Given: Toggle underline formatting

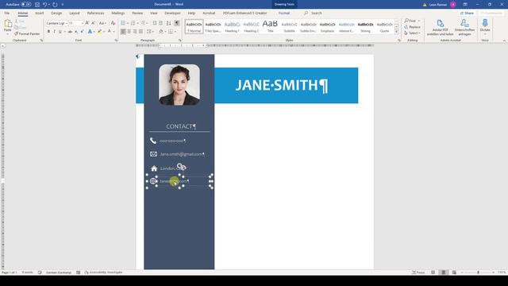Looking at the screenshot, I should click(x=60, y=32).
